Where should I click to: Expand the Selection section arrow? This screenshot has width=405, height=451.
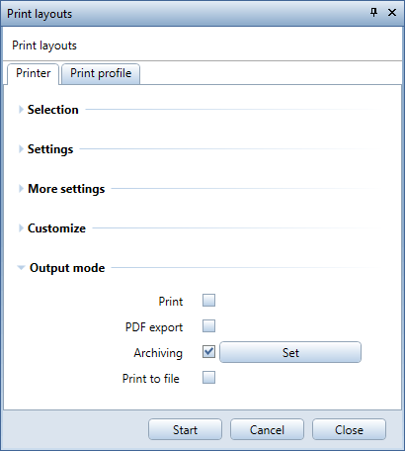21,110
